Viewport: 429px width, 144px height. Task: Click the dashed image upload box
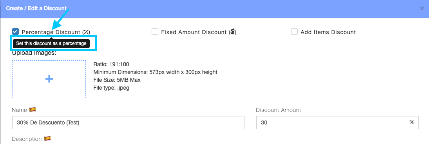[x=49, y=79]
